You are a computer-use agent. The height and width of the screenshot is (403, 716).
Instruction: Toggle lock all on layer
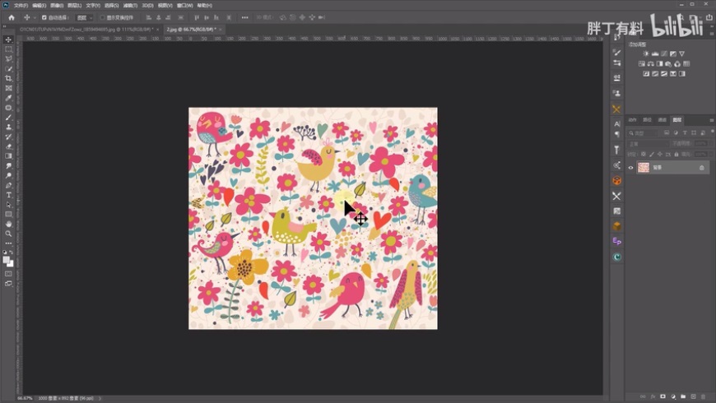coord(676,155)
